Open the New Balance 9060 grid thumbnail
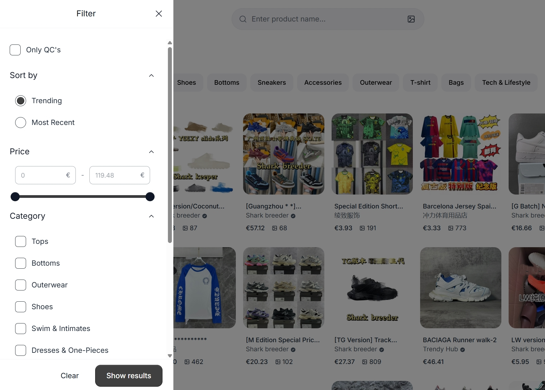This screenshot has width=545, height=390. click(284, 288)
